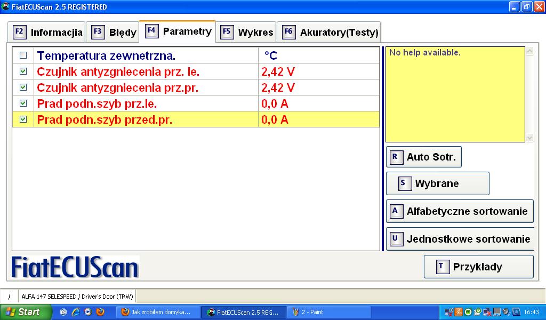Select the 'Prad podn.szyb prz.le.' row text
The height and width of the screenshot is (320, 546).
tap(97, 104)
